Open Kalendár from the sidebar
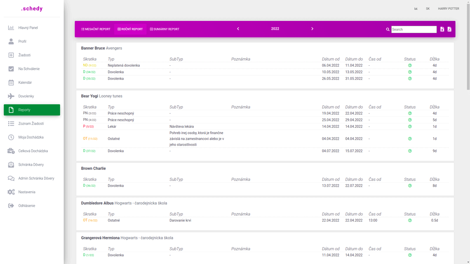The width and height of the screenshot is (470, 264). pos(25,83)
